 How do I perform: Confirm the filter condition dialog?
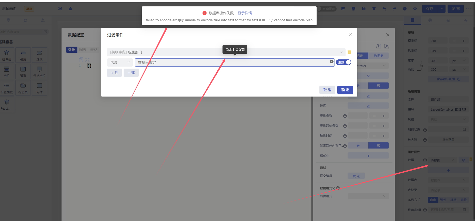tap(345, 90)
